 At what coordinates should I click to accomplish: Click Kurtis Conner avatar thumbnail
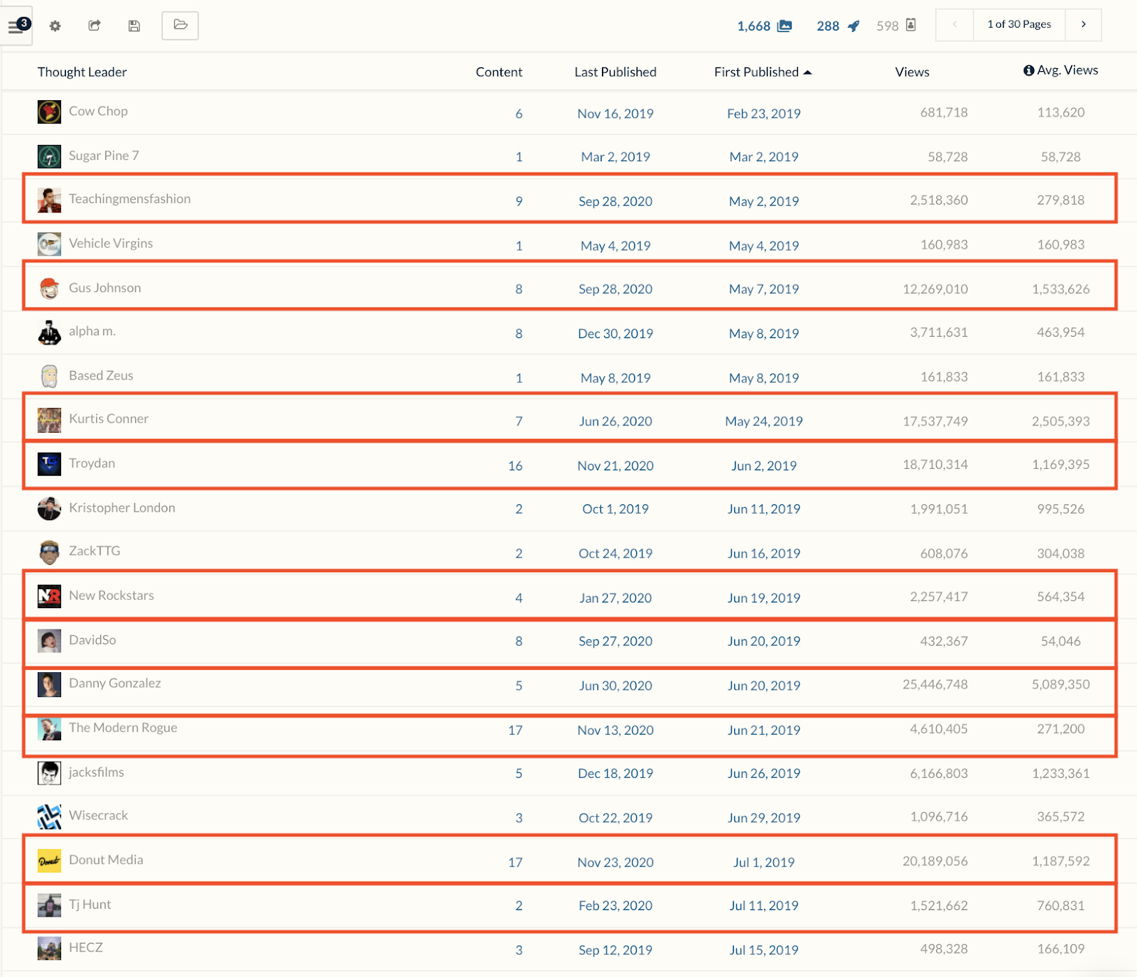point(49,421)
